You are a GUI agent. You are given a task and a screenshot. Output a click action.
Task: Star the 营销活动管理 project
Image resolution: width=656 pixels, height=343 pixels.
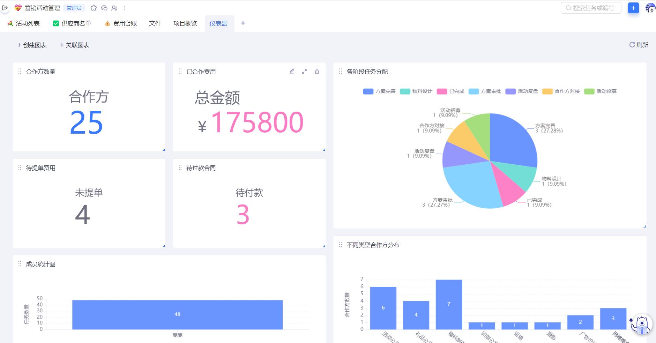pos(94,7)
